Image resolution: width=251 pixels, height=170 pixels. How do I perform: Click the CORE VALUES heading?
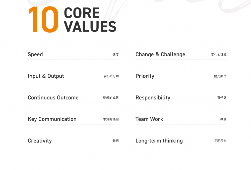[x=90, y=20]
